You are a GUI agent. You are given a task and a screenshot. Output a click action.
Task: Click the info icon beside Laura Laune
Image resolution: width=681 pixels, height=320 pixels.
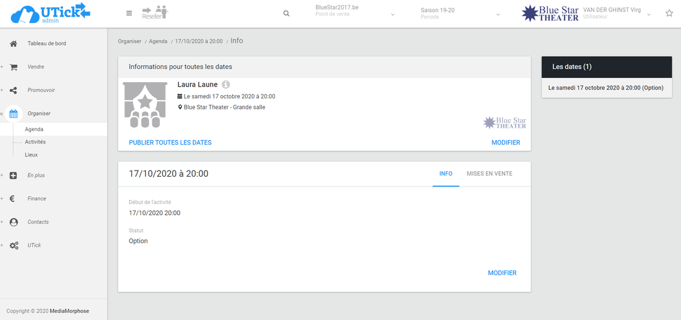click(226, 85)
